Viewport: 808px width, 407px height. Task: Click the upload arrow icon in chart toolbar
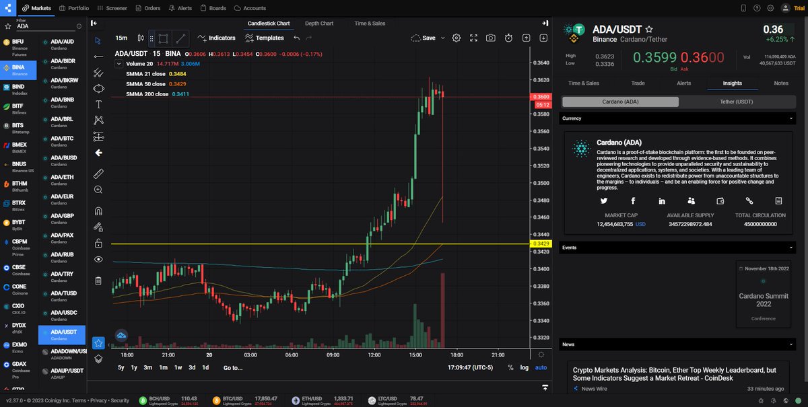click(526, 38)
